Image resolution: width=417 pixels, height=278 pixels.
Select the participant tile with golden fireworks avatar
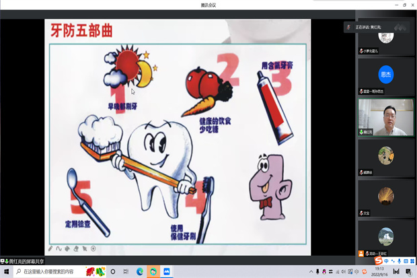386,199
